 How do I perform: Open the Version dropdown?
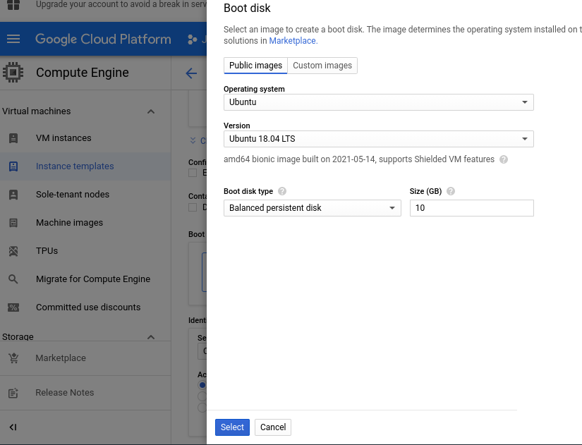[379, 139]
